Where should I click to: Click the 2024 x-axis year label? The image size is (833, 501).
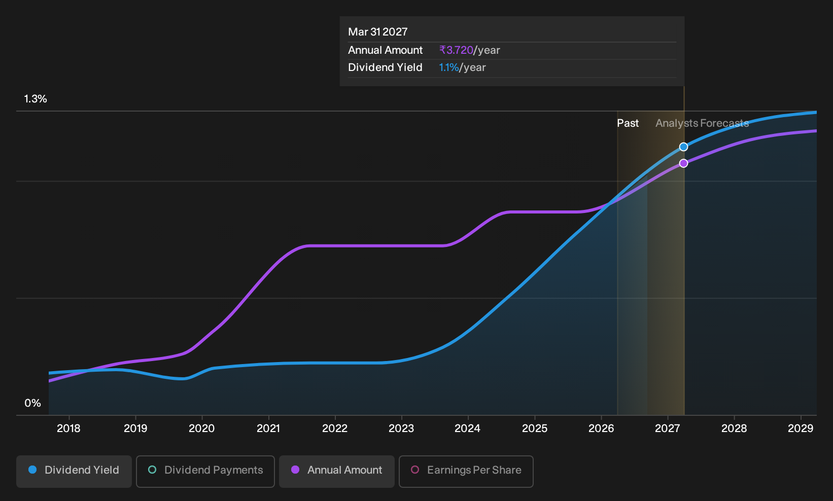tap(467, 428)
